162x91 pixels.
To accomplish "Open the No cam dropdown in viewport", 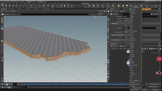I will 104,17.
